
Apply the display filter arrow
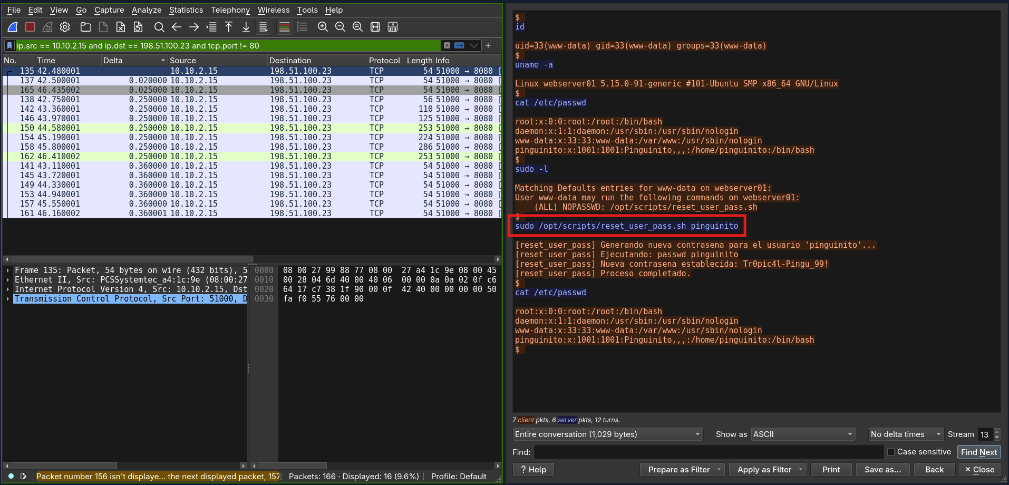point(460,46)
